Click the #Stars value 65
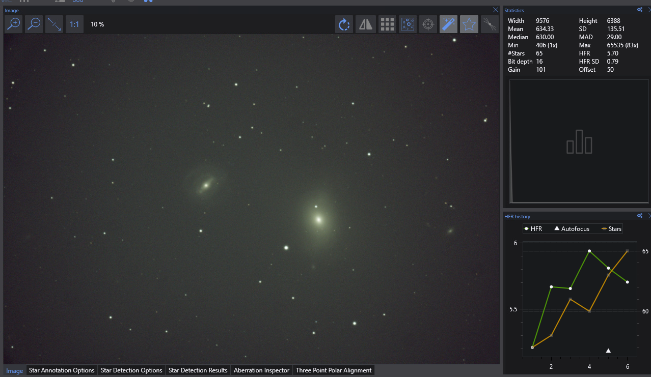The height and width of the screenshot is (377, 651). click(539, 53)
